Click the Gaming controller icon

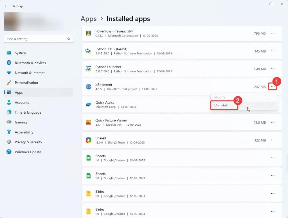click(9, 122)
